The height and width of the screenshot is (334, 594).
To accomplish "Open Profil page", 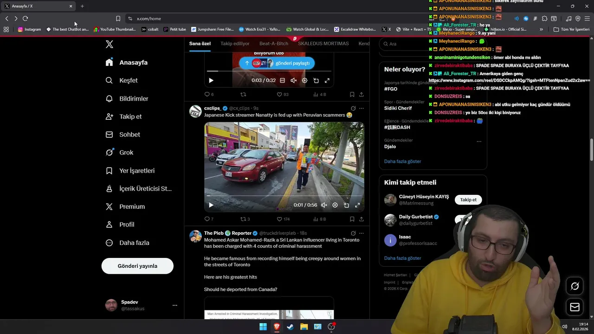I will (120, 225).
